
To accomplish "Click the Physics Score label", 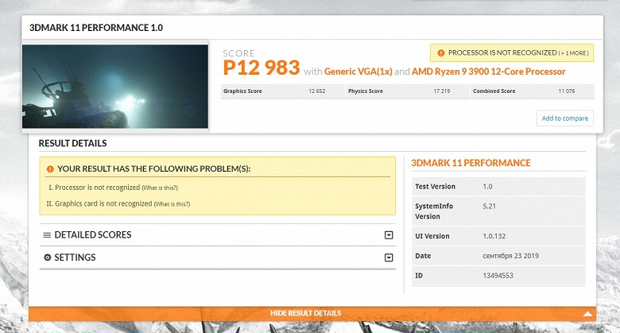I will 366,91.
